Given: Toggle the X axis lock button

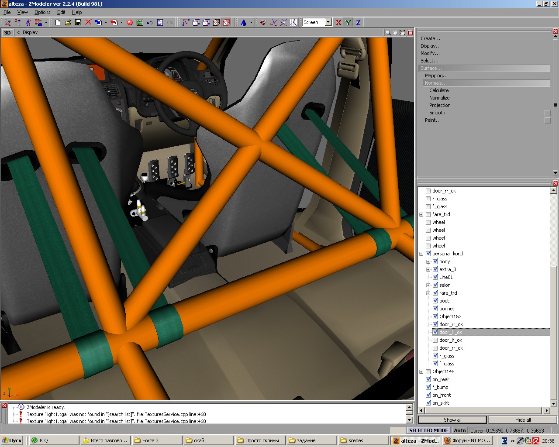Looking at the screenshot, I should point(338,22).
